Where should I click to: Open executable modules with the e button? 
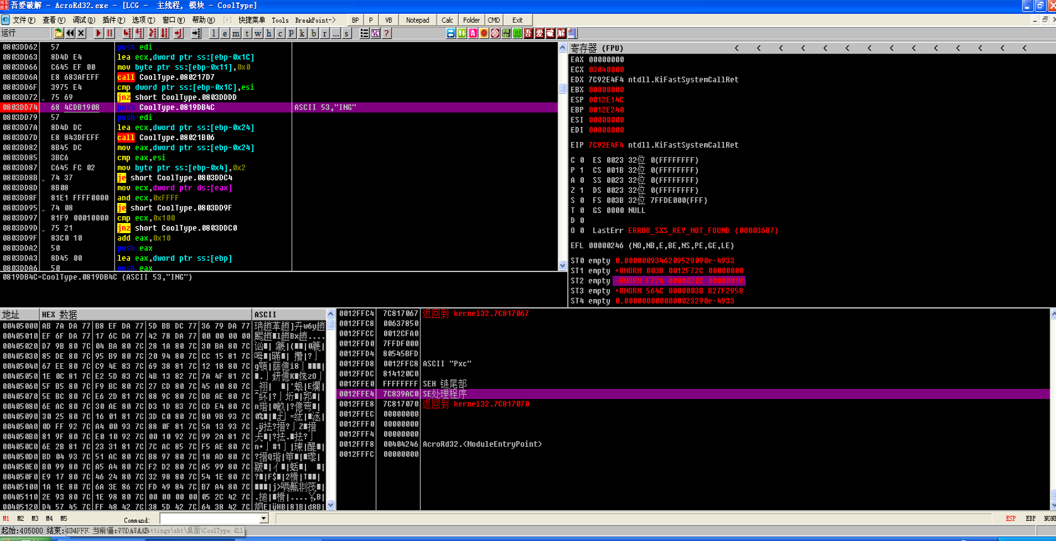click(225, 33)
